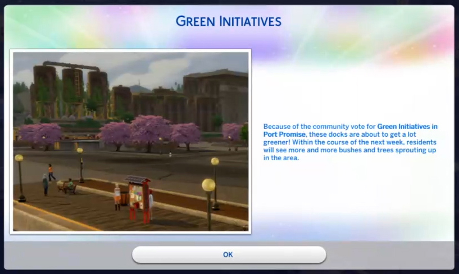
Task: Click the 'Green Initiatives' dialog title
Action: 229,21
